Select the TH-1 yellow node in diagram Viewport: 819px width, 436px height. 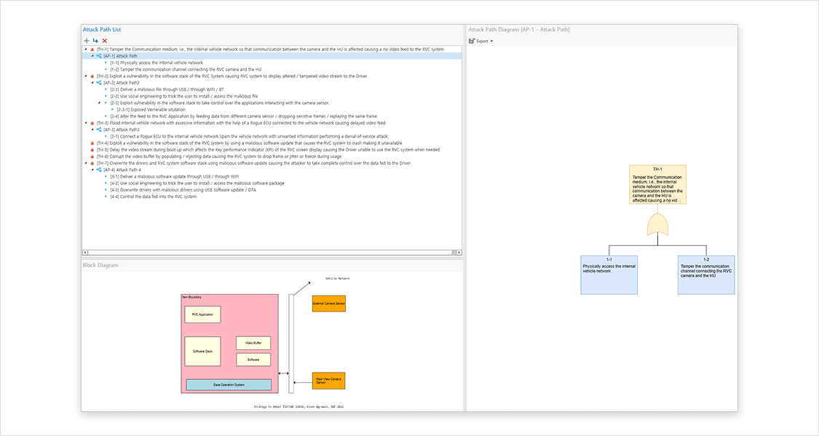tap(657, 185)
